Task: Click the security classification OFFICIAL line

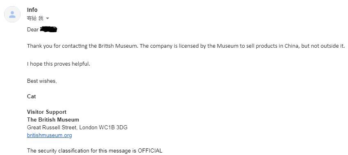Action: pos(95,151)
